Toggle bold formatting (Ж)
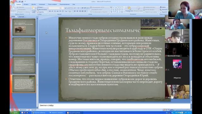 click(50, 11)
